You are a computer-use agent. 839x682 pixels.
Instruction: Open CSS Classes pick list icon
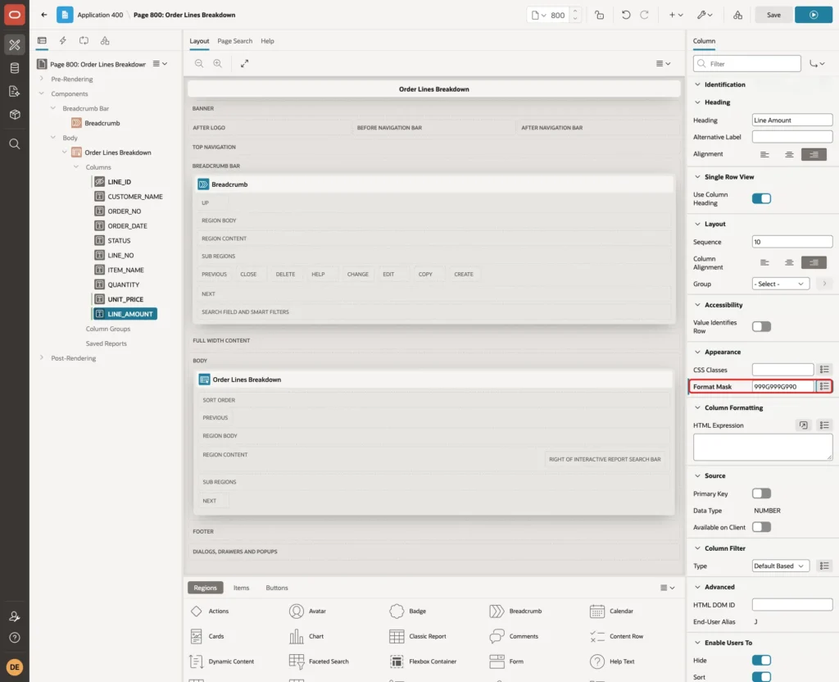(x=824, y=370)
